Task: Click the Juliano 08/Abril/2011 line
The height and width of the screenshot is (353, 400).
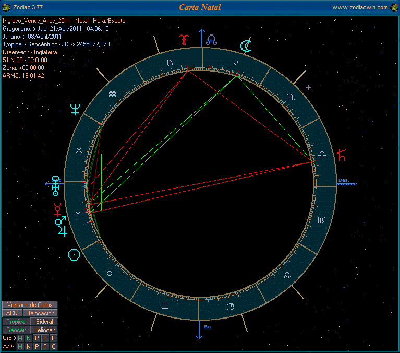Action: pos(32,37)
